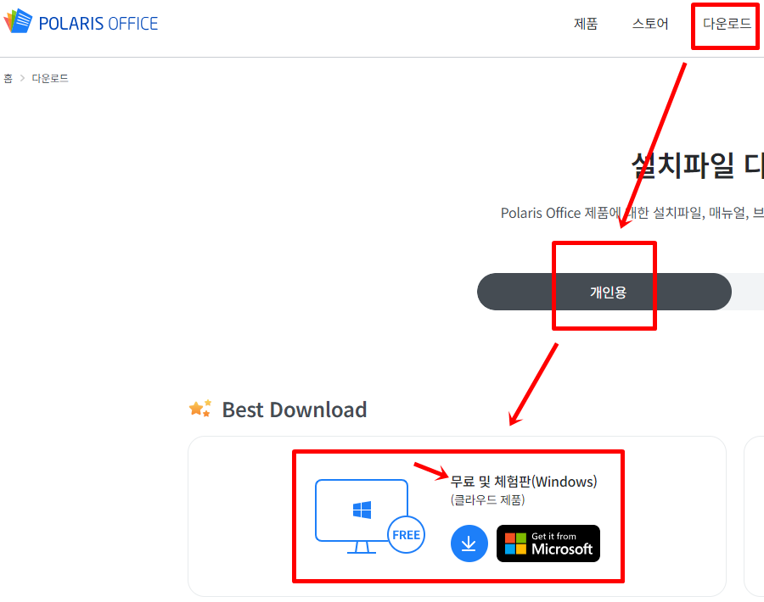Select the 개인용 tab
The height and width of the screenshot is (602, 764).
click(604, 292)
